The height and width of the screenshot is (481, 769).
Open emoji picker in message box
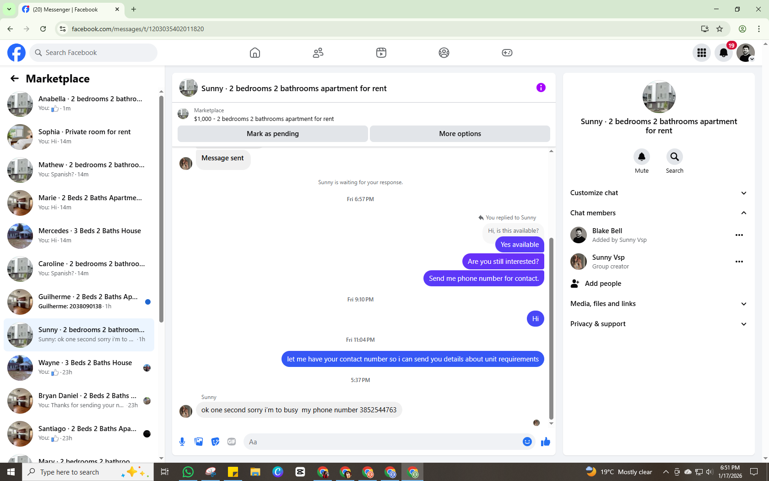pos(527,442)
